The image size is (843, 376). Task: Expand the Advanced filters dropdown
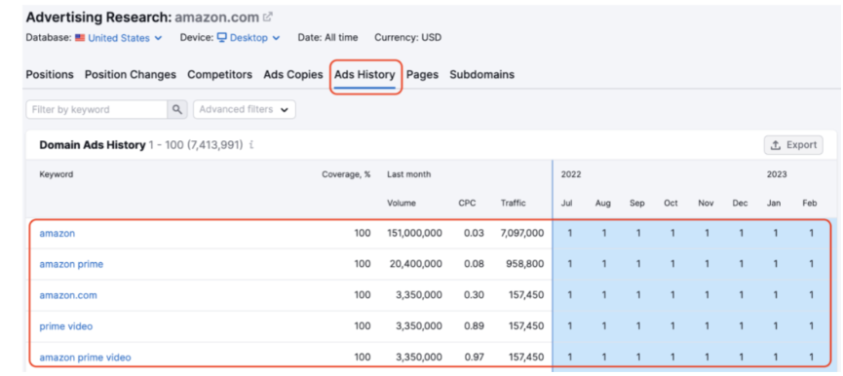coord(244,109)
